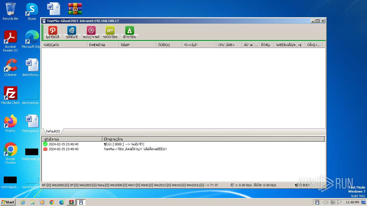The image size is (367, 206).
Task: Click the red P toolbar icon
Action: [x=52, y=30]
